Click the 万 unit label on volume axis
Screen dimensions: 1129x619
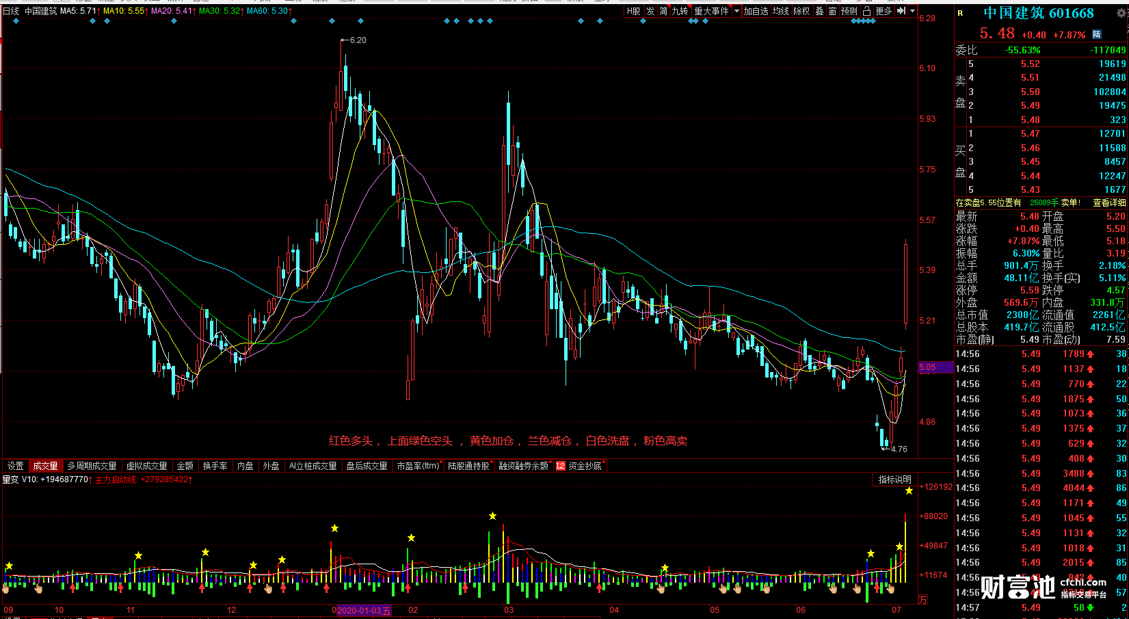point(923,600)
